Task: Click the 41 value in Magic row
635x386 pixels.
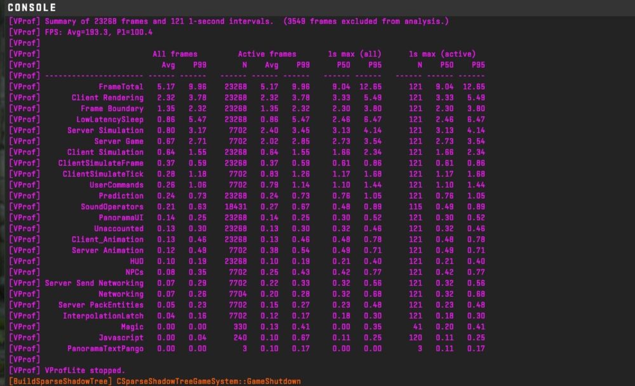Action: point(417,328)
